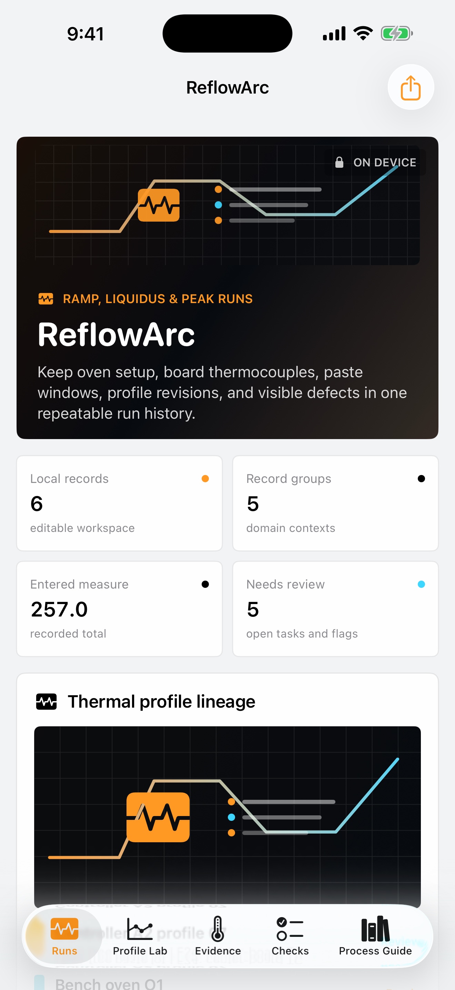Tap the cellular signal bars icon
The image size is (455, 990).
(334, 33)
